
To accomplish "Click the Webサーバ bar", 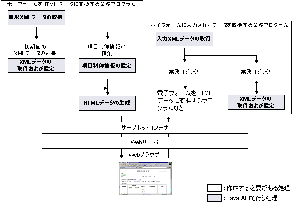I will coord(145,143).
